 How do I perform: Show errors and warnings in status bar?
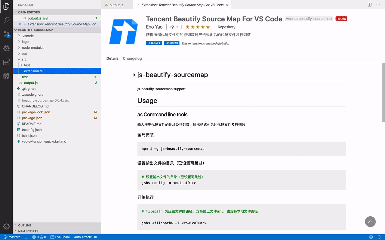[x=39, y=237]
